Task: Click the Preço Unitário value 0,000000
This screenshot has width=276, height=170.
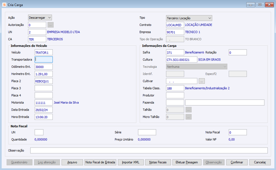Action: [144, 140]
